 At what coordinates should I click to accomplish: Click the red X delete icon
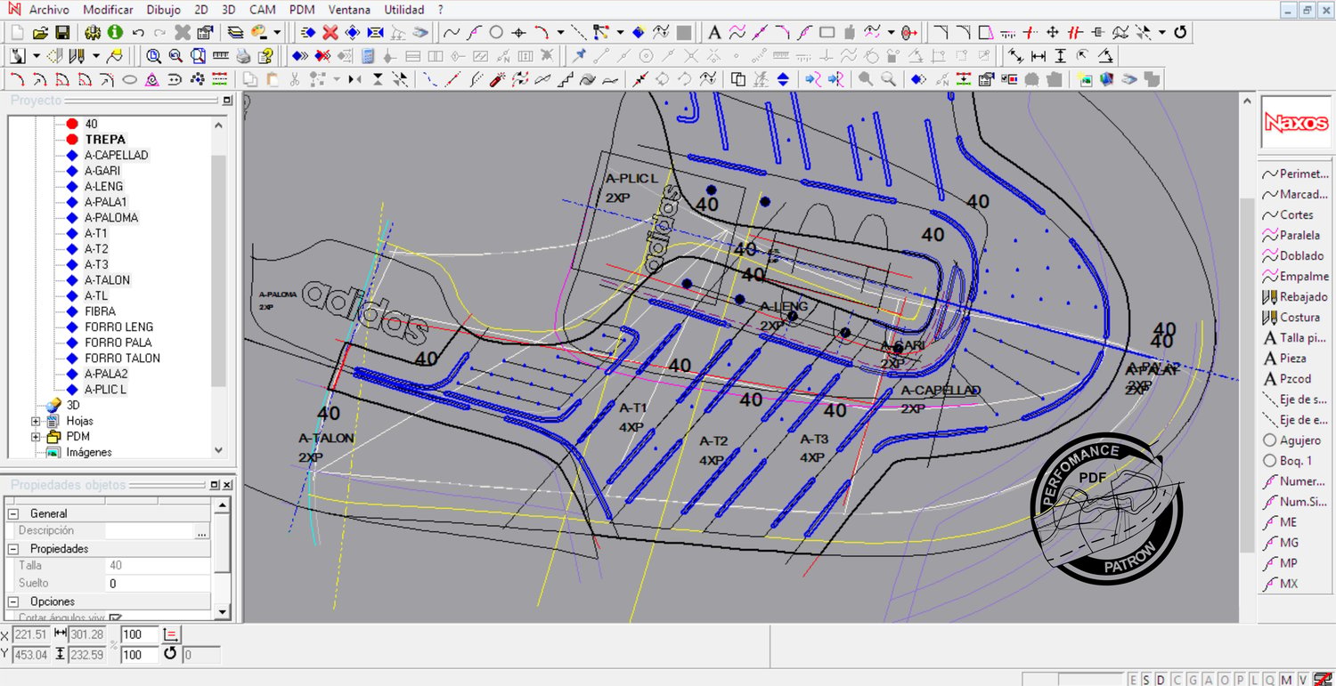[330, 33]
